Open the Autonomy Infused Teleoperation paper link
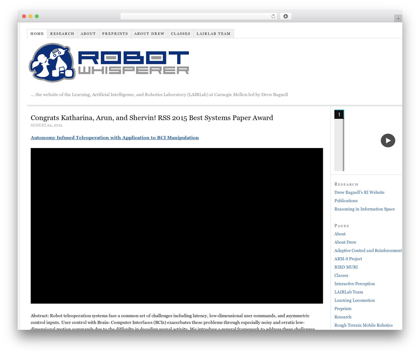420x355 pixels. pyautogui.click(x=115, y=138)
